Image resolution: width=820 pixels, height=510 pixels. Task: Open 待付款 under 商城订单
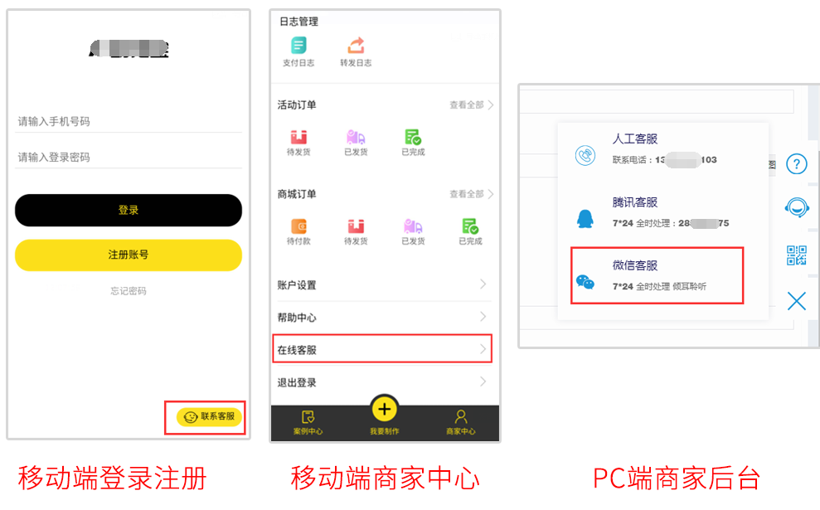[x=298, y=231]
